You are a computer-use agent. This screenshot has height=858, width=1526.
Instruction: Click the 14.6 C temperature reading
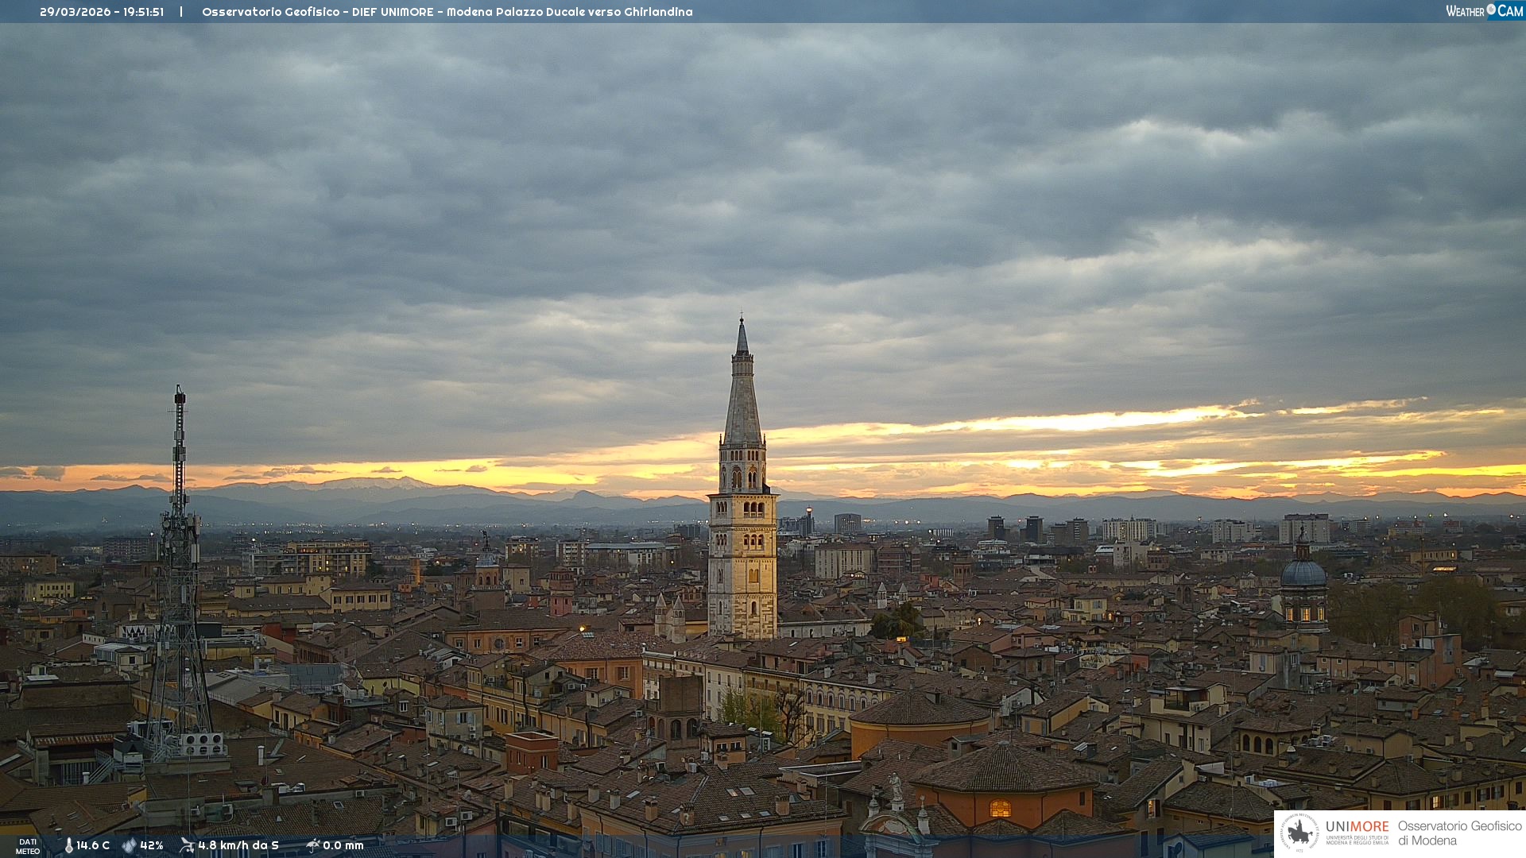(93, 845)
